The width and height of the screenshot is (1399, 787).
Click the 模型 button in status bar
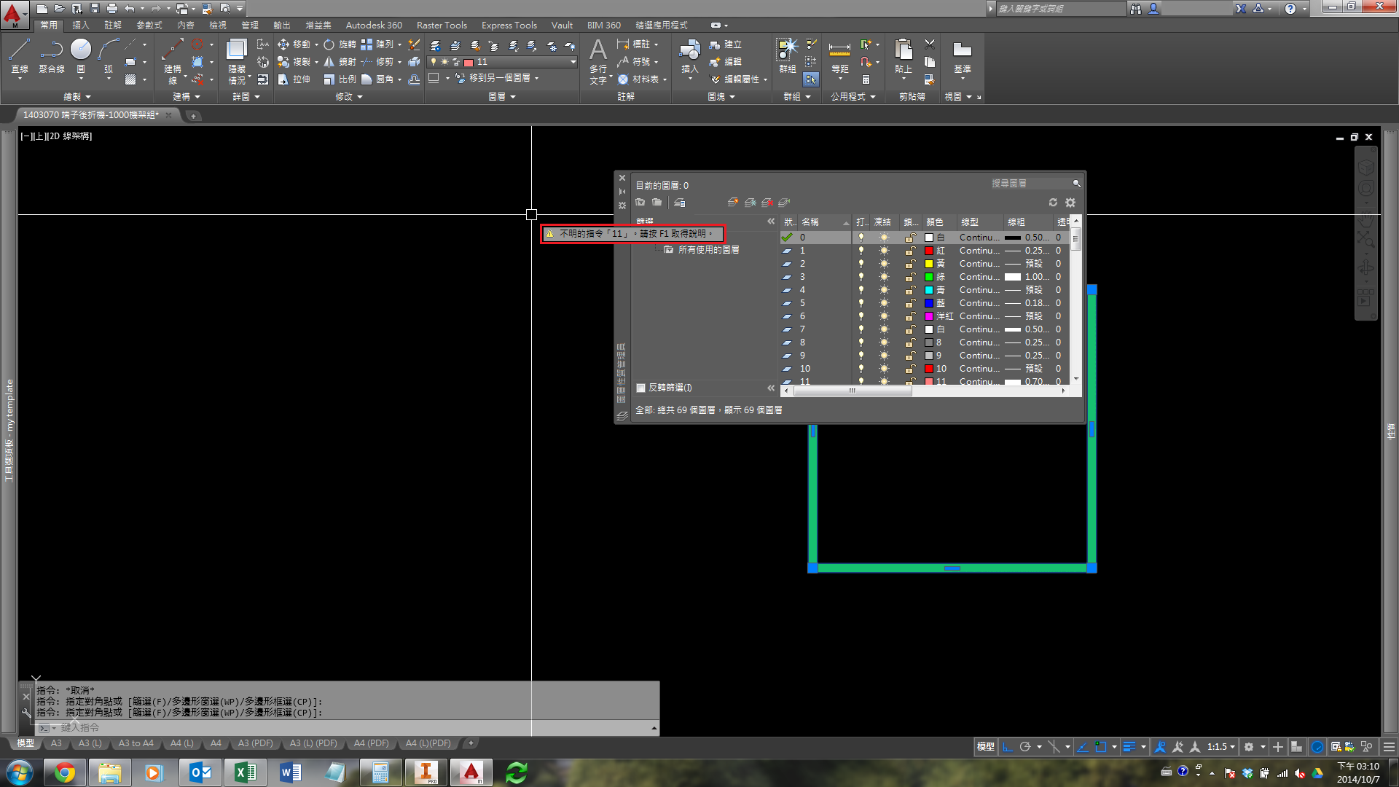click(985, 747)
